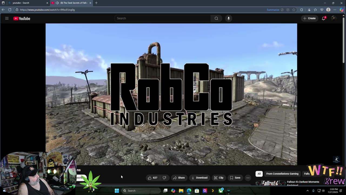Create a Clip of the video
The image size is (346, 195).
219,178
